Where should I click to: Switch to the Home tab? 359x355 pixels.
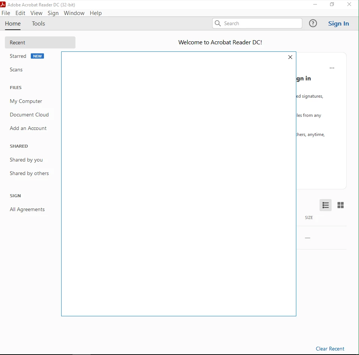[13, 24]
